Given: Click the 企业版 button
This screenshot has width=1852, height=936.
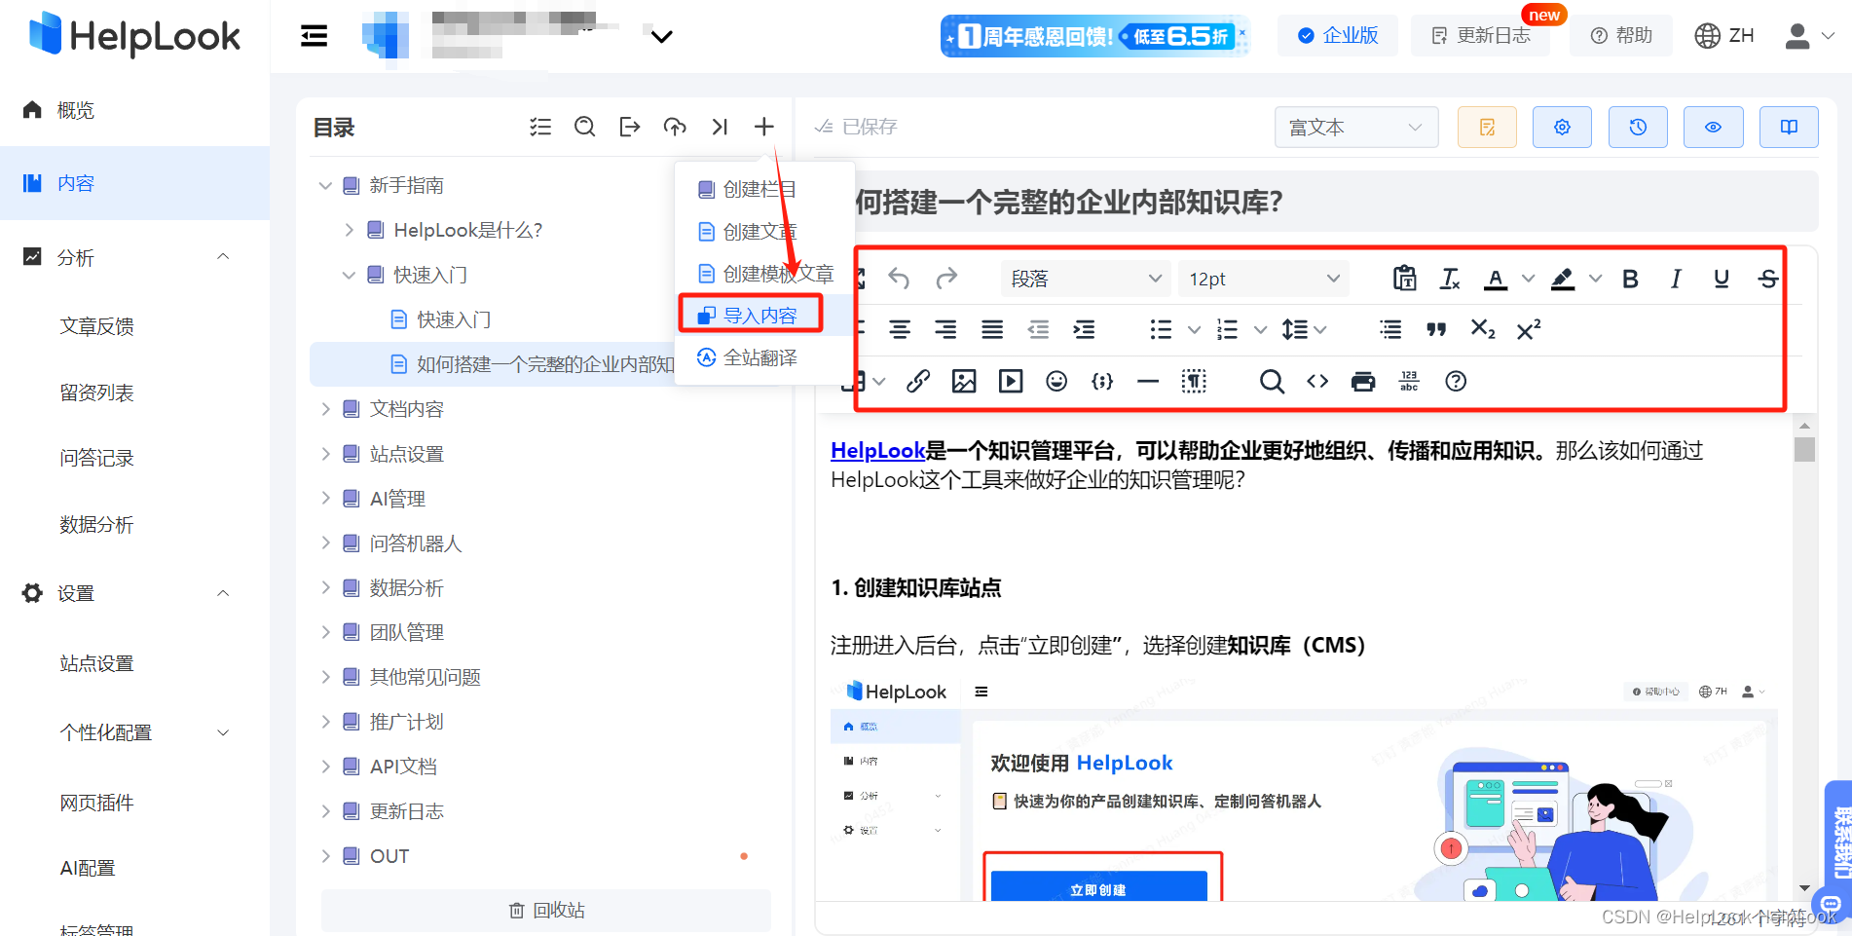Looking at the screenshot, I should (x=1338, y=35).
